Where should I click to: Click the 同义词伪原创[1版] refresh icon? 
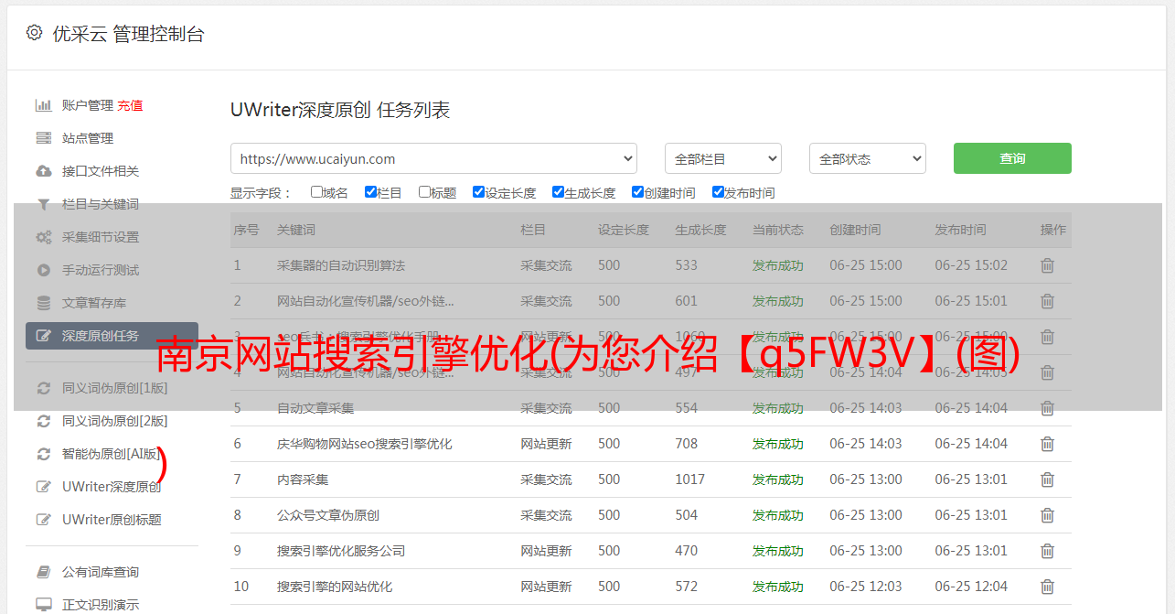coord(43,388)
